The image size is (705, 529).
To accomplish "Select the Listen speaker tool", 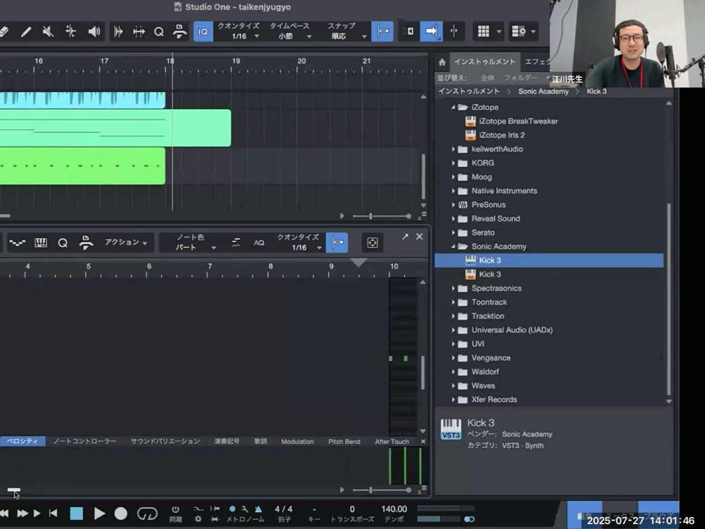I will click(x=93, y=32).
